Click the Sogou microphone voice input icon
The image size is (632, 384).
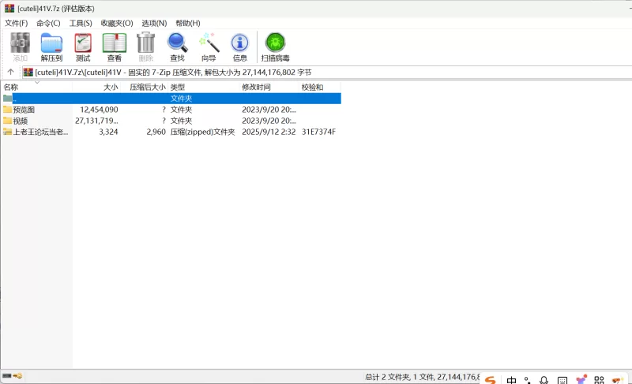click(544, 380)
